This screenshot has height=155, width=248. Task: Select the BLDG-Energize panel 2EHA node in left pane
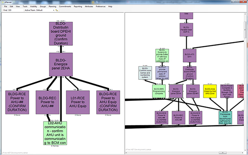pyautogui.click(x=61, y=64)
